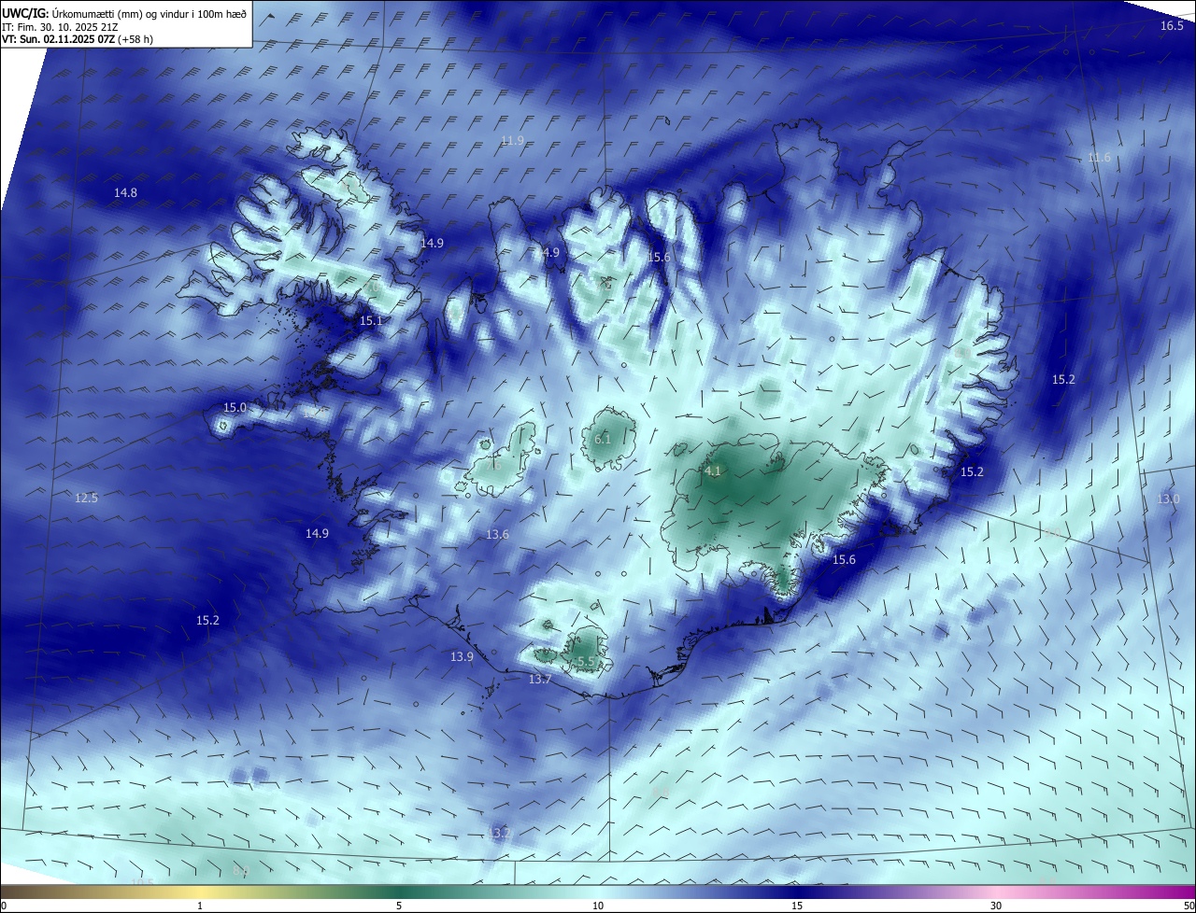Click the 15.1 value label

click(371, 321)
